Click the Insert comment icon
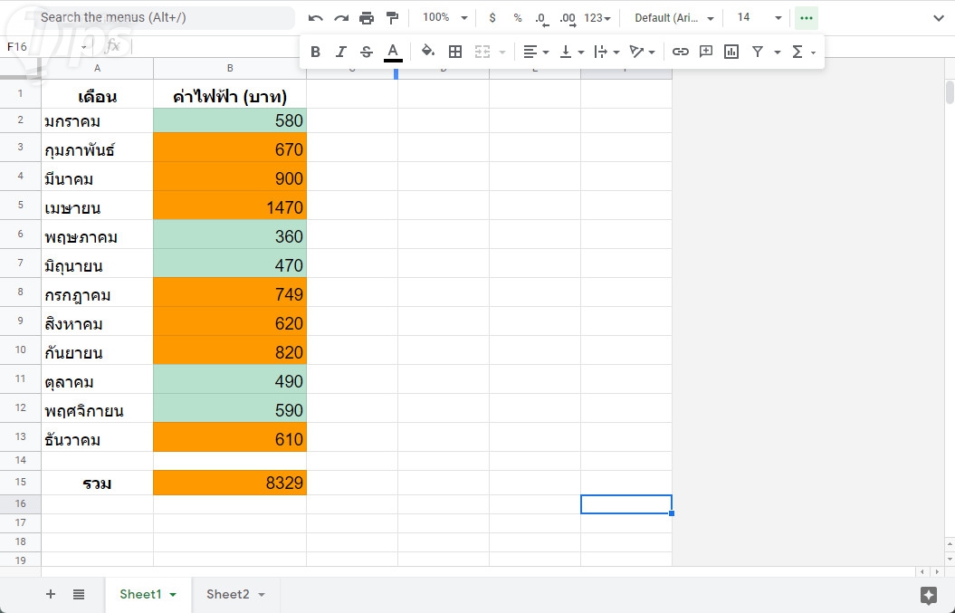This screenshot has width=955, height=613. (706, 52)
